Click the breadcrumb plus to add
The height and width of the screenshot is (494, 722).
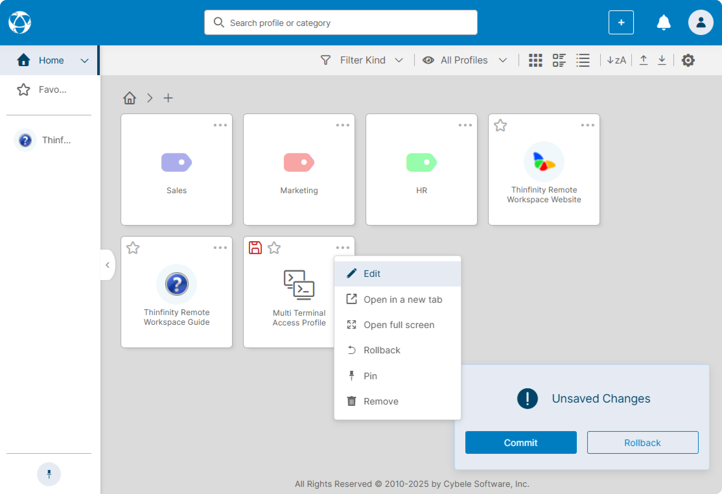[x=168, y=98]
